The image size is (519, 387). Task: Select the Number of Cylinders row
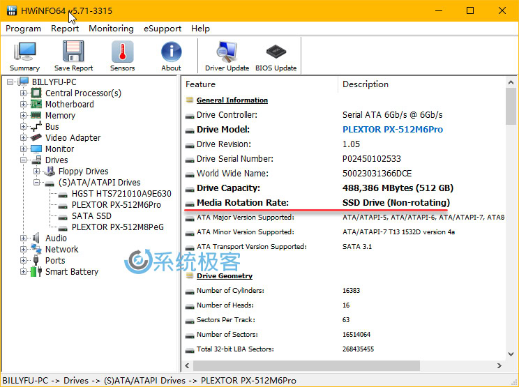coord(344,290)
